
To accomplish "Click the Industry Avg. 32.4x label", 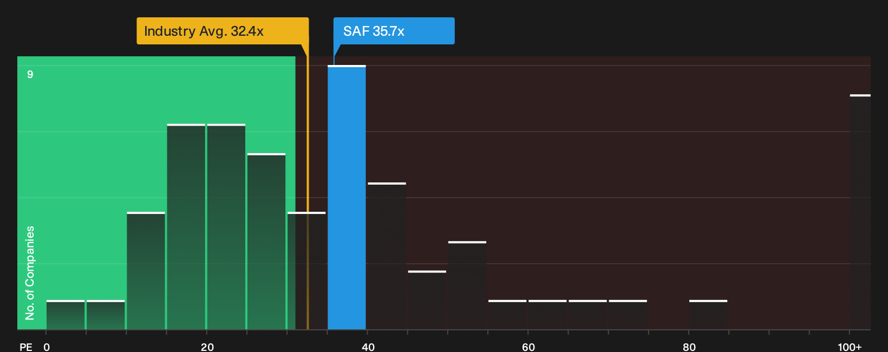I will 223,31.
